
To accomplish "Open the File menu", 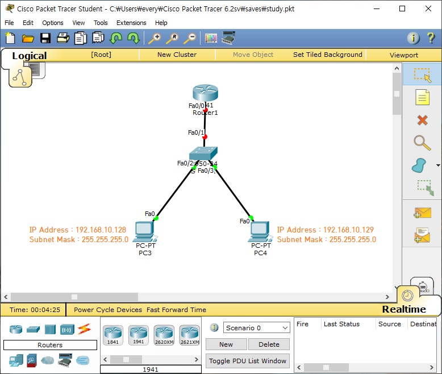I will [9, 23].
